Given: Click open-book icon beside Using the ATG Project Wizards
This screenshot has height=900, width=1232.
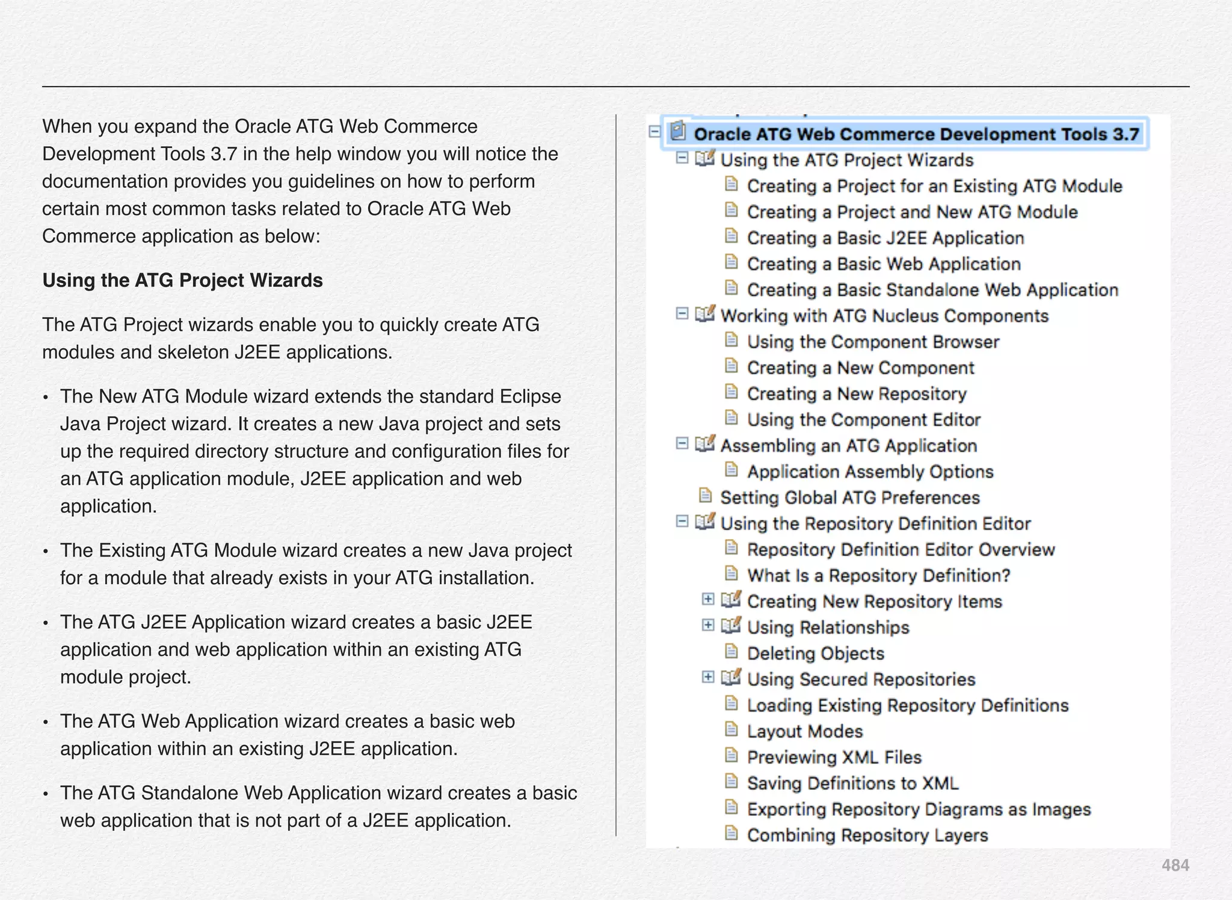Looking at the screenshot, I should pyautogui.click(x=704, y=158).
